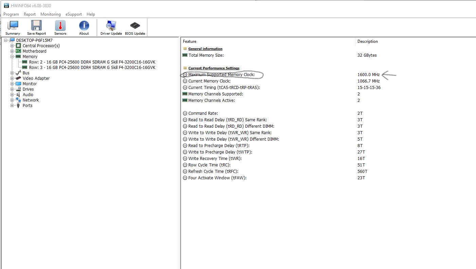This screenshot has height=269, width=476.
Task: Click the 560T value
Action: pos(362,171)
